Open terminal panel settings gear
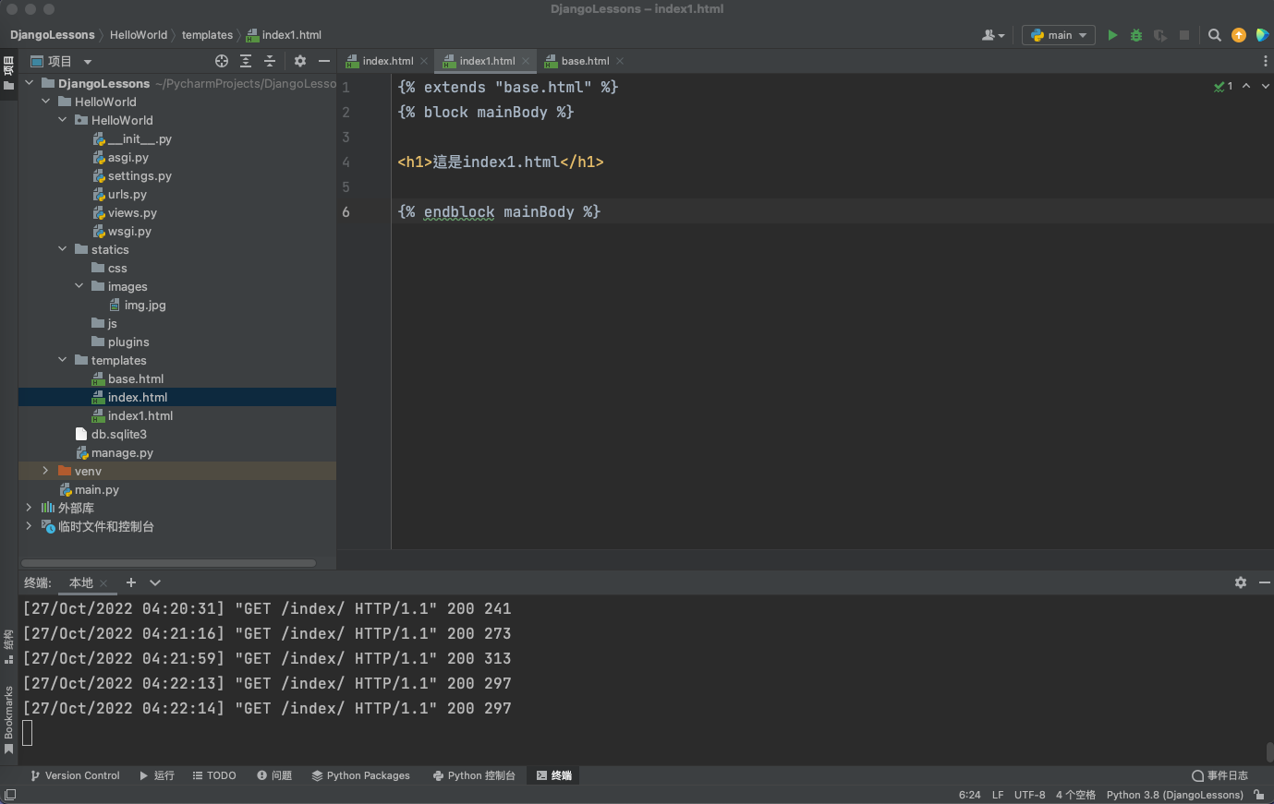 pyautogui.click(x=1241, y=582)
